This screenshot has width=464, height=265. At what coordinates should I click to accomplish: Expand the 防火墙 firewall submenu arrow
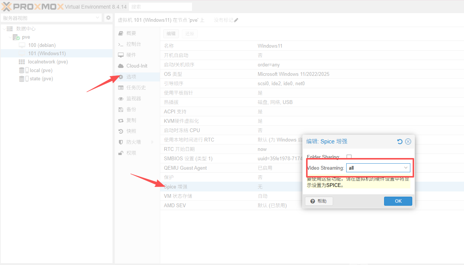[x=152, y=142]
